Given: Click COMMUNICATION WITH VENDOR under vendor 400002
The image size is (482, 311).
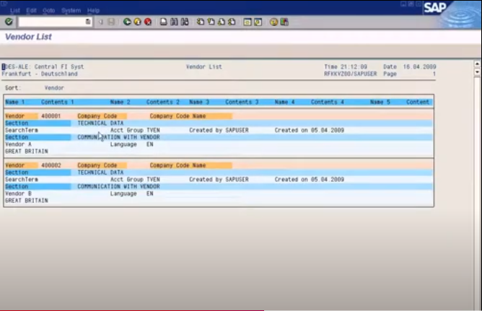Looking at the screenshot, I should click(x=118, y=187).
